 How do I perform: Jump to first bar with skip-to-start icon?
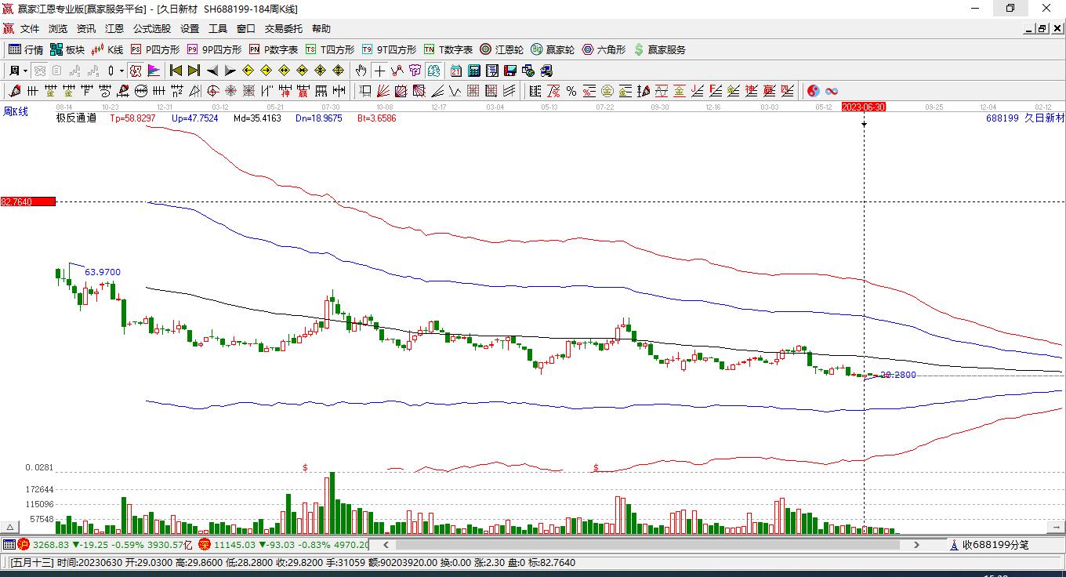pos(176,71)
